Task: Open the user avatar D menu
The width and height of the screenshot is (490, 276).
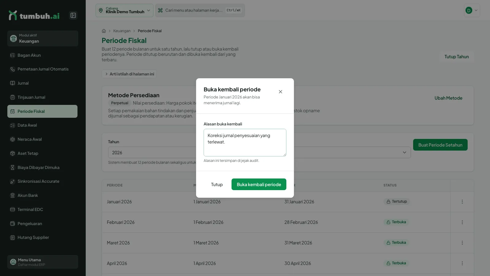Action: (472, 10)
